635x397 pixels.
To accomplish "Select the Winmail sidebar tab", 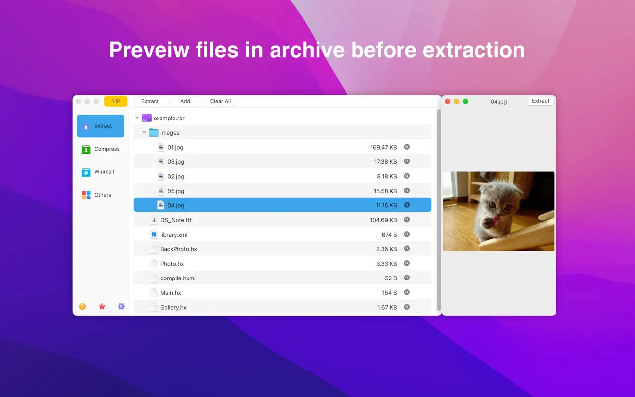I will (x=101, y=172).
